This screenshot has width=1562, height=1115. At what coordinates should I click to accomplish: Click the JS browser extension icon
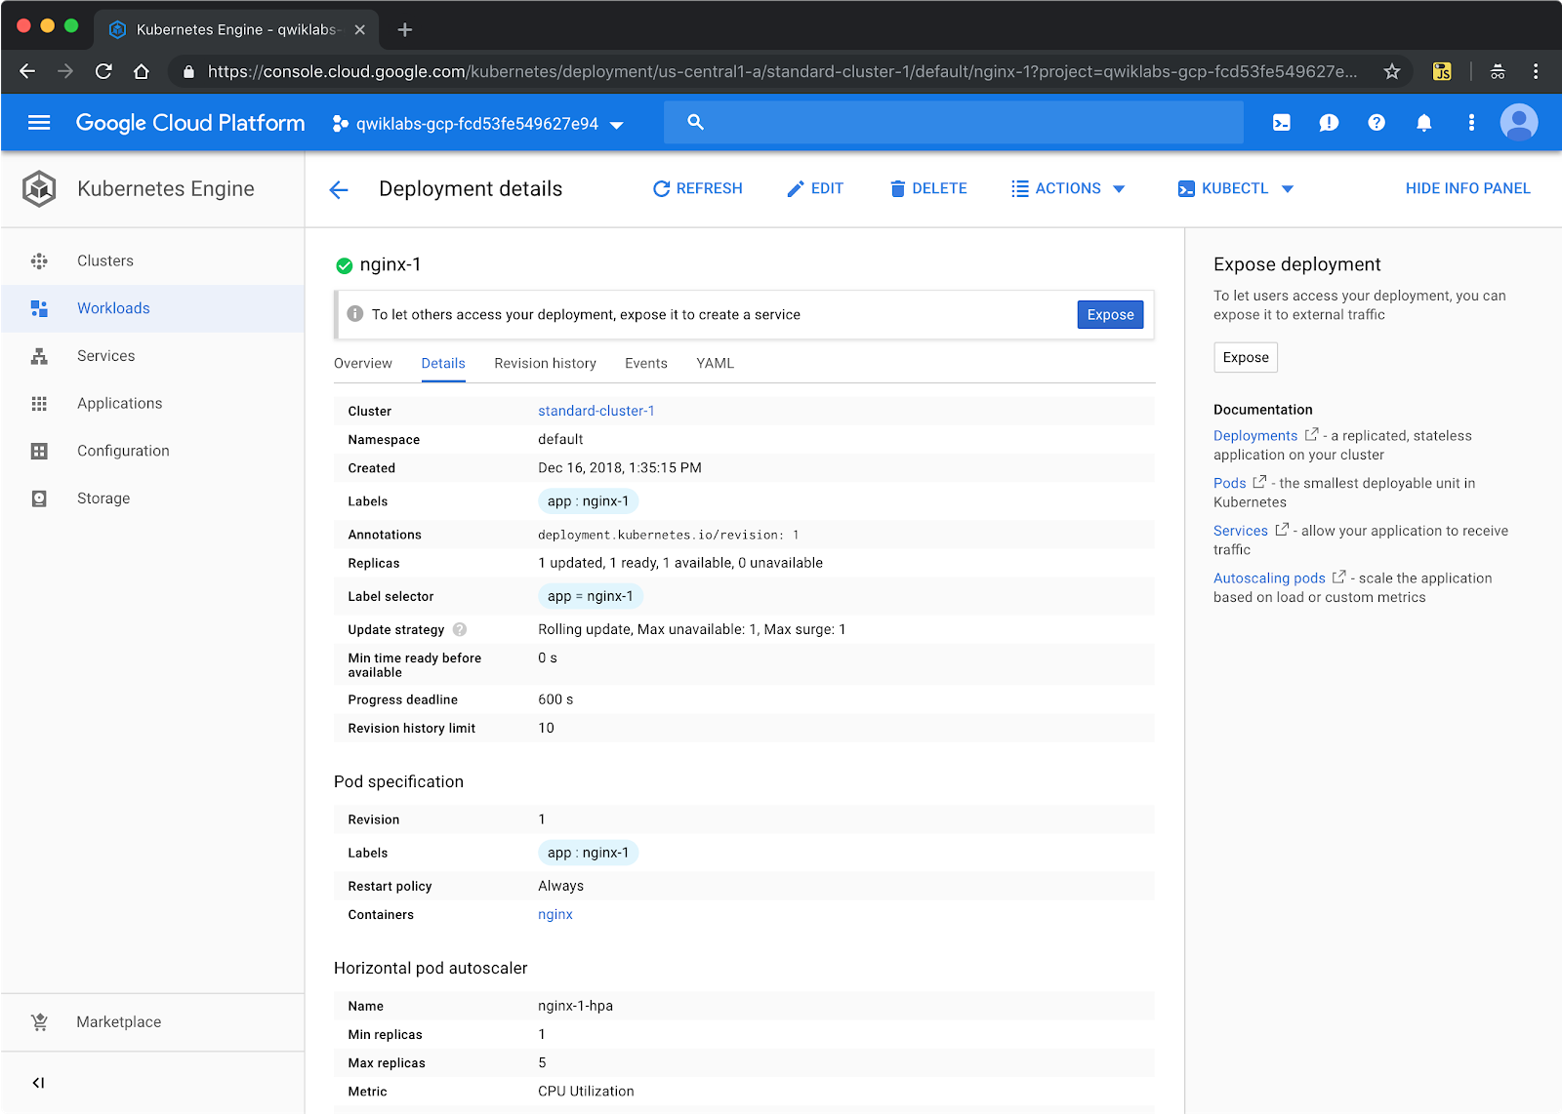(1442, 71)
